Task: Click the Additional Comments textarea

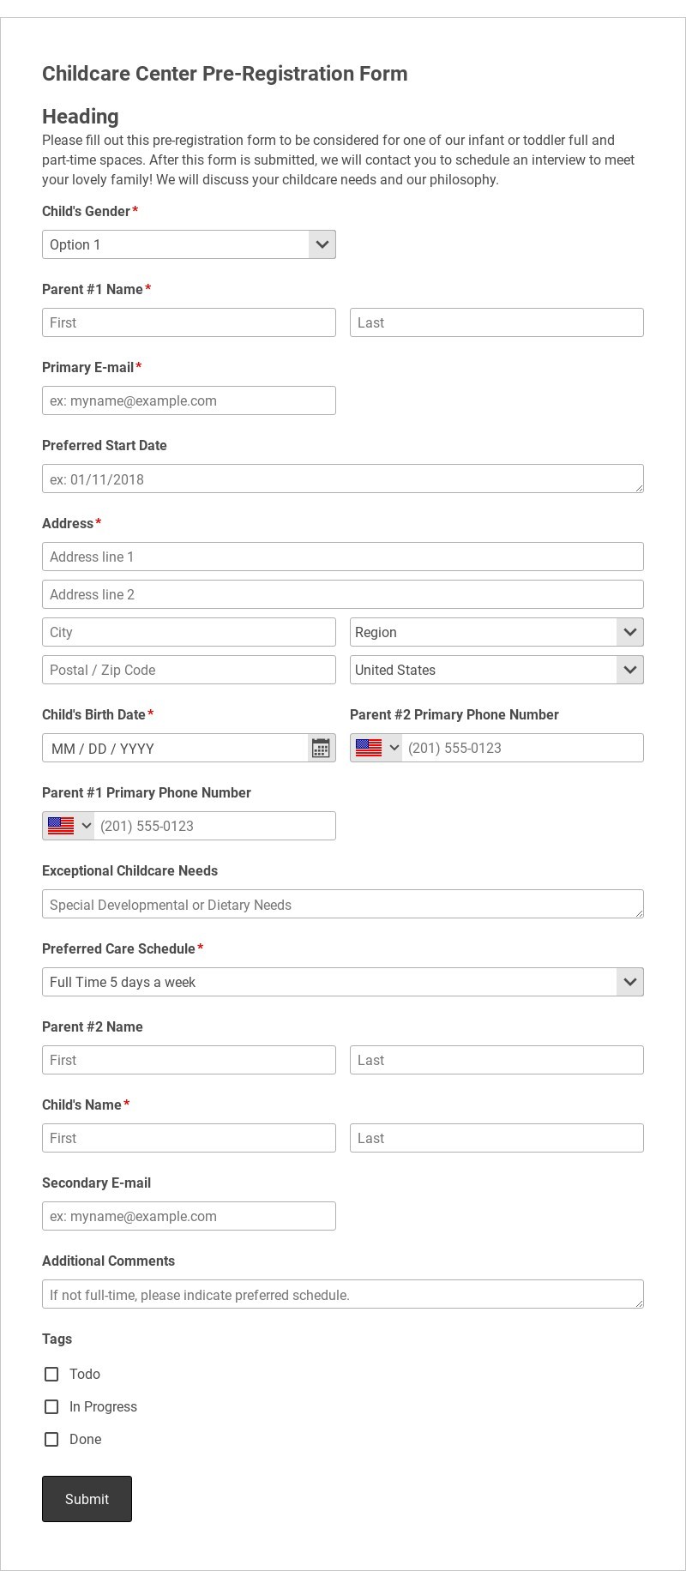Action: (x=343, y=1294)
